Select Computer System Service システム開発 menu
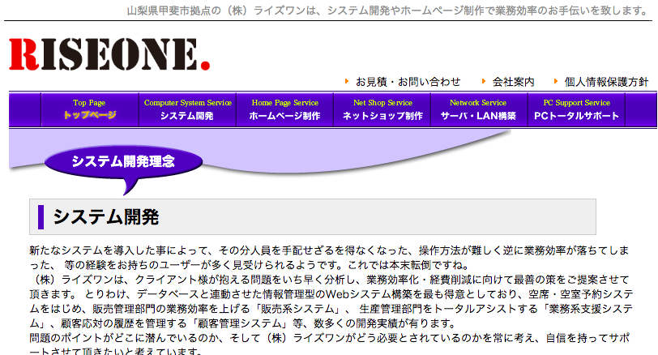Image resolution: width=658 pixels, height=355 pixels. pos(187,109)
